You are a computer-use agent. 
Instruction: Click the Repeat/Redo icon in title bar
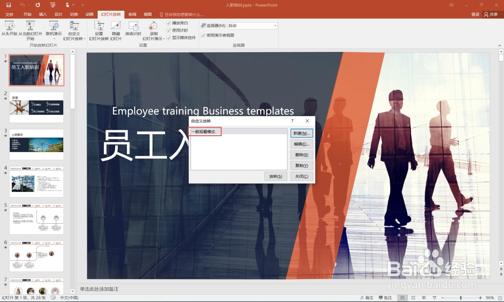[x=38, y=5]
